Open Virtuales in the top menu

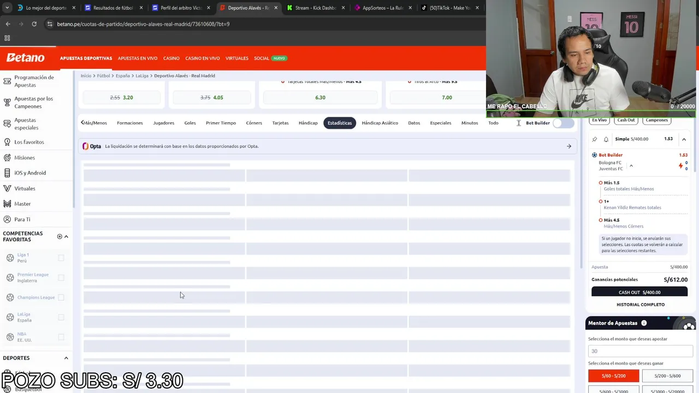(237, 58)
